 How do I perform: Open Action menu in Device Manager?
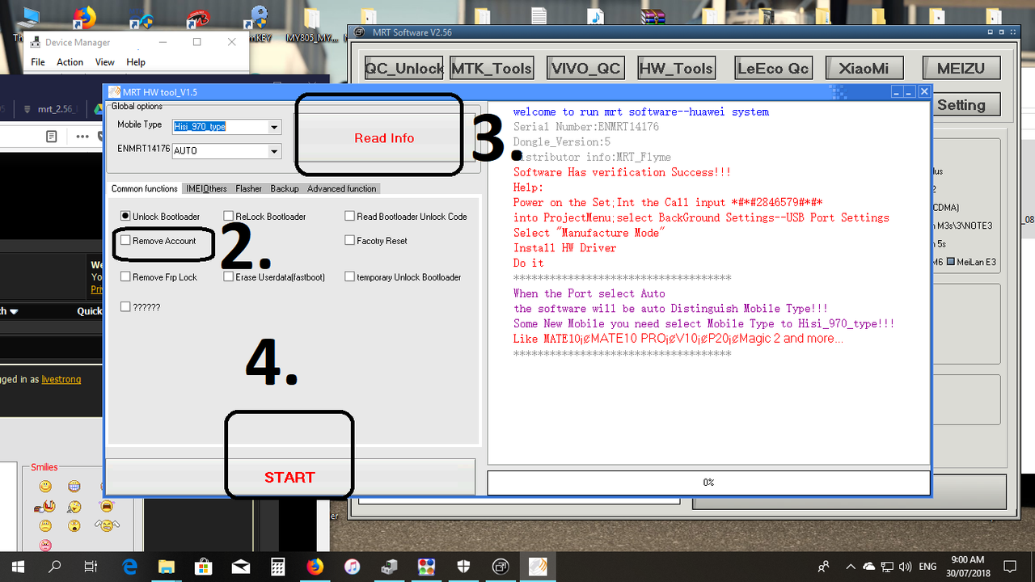70,62
